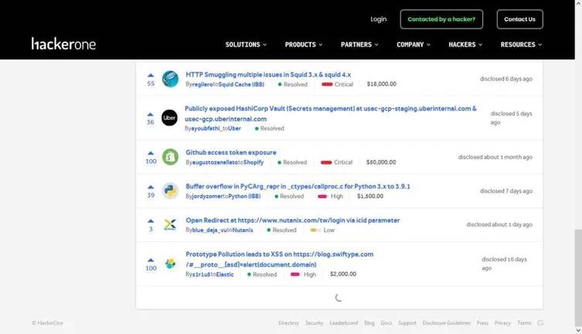Open the Blog footer link
This screenshot has height=334, width=582.
click(369, 323)
